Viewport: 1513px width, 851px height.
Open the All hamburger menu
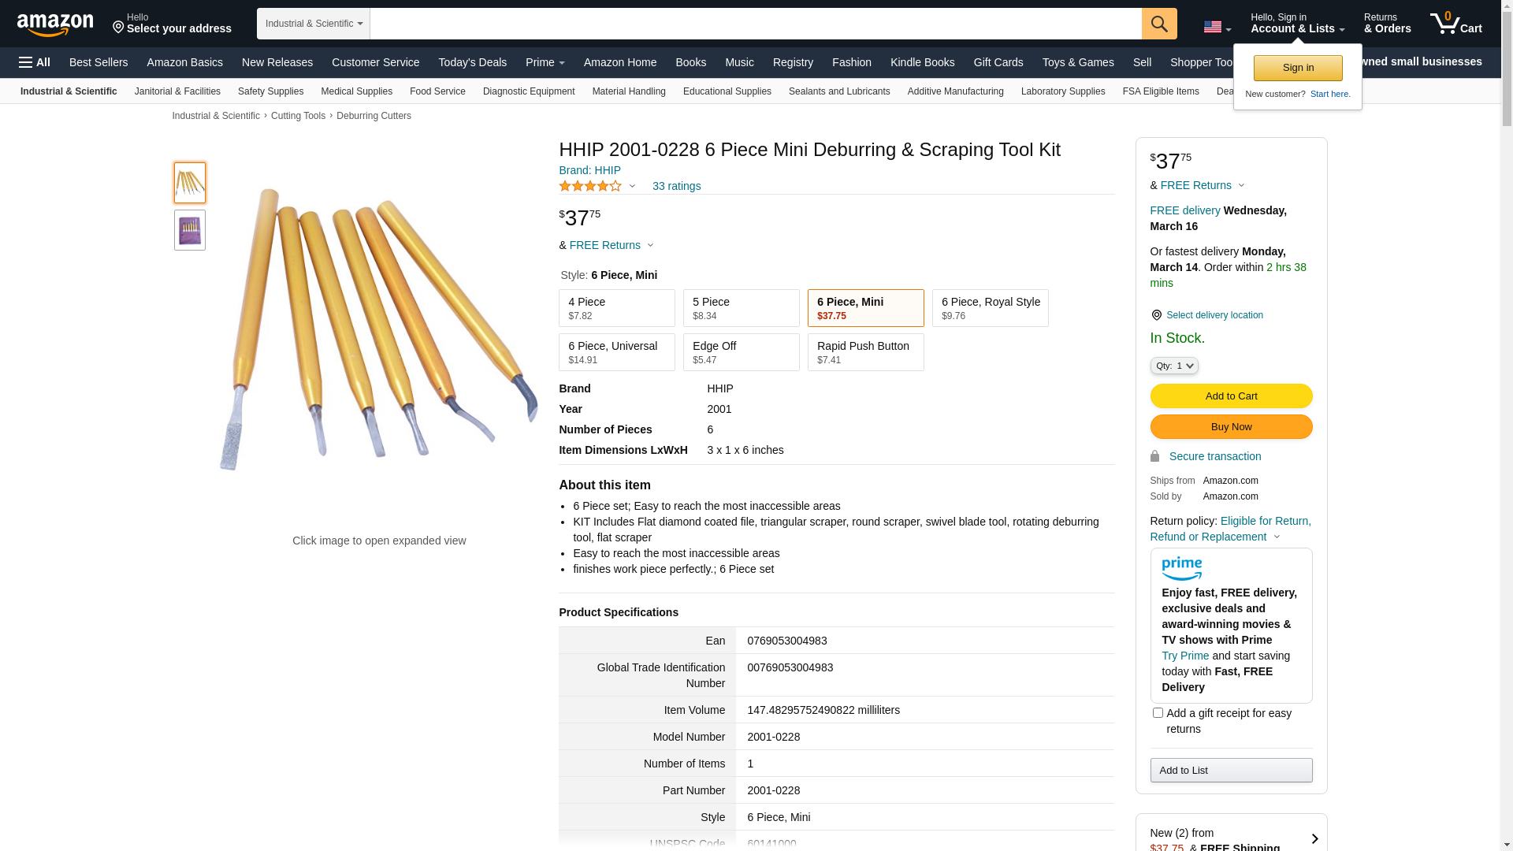(x=35, y=62)
